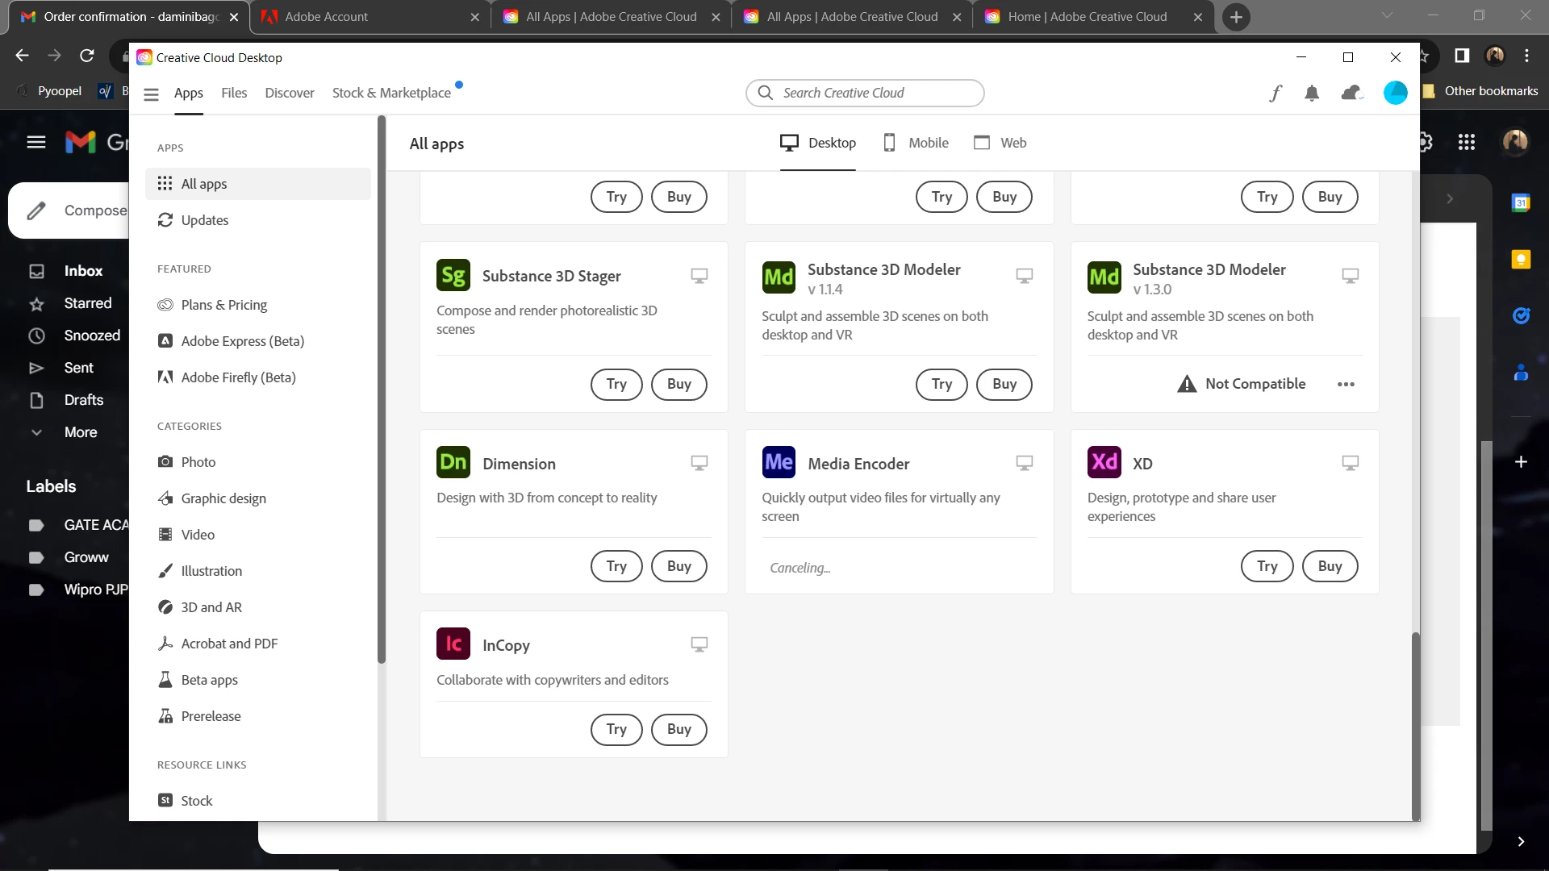Open the hamburger menu in Creative Cloud

click(x=151, y=94)
